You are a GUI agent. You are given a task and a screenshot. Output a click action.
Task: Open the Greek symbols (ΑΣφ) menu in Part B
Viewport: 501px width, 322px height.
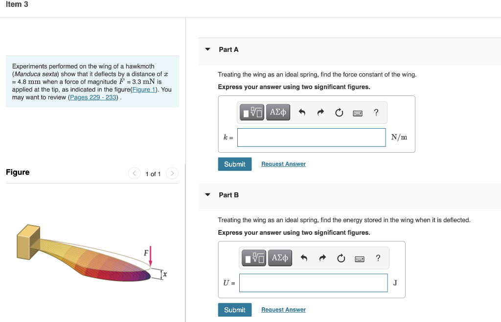coord(279,257)
